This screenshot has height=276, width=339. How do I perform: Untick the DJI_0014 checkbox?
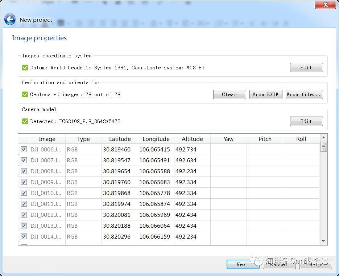[x=24, y=236]
